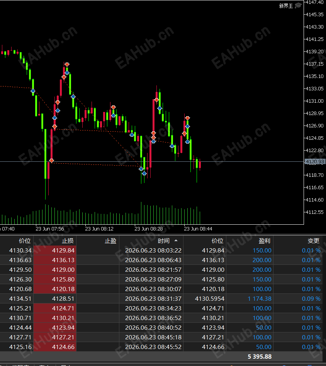This screenshot has height=366, width=326.
Task: Click the graduation cap icon beside 新界王
Action: [298, 6]
